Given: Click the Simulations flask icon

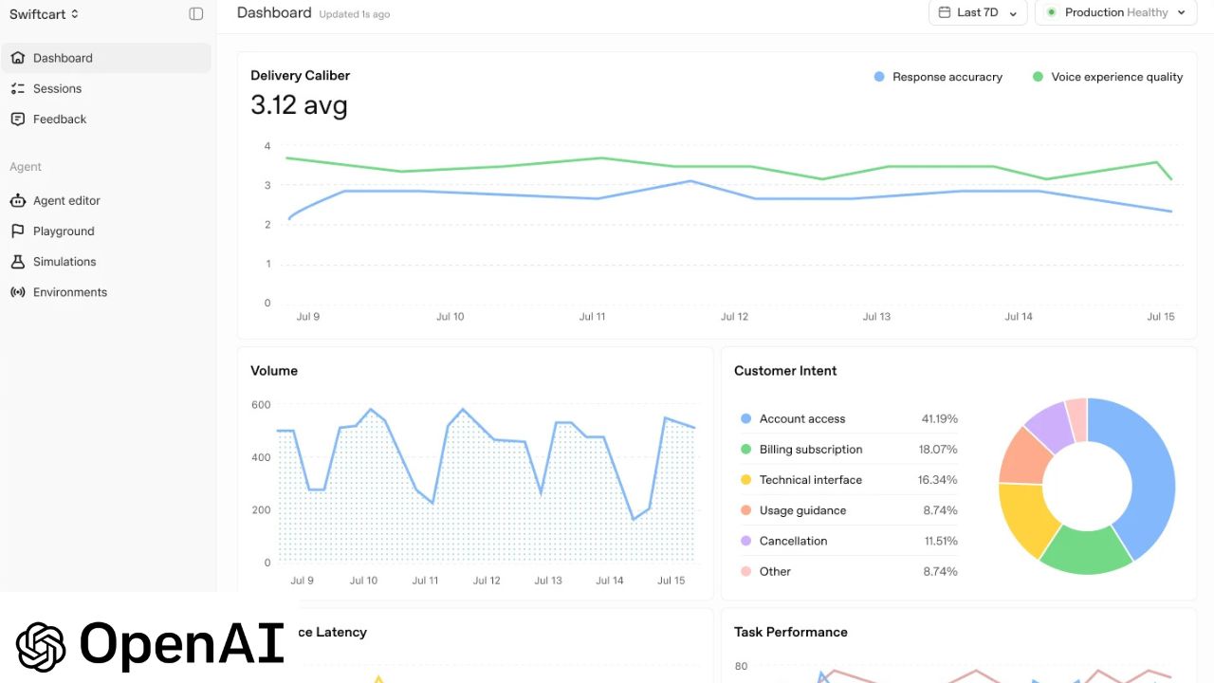Looking at the screenshot, I should (x=17, y=261).
